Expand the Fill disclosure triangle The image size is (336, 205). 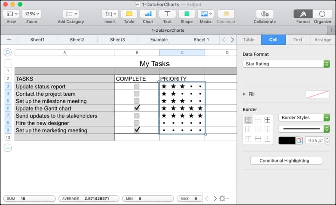point(245,94)
